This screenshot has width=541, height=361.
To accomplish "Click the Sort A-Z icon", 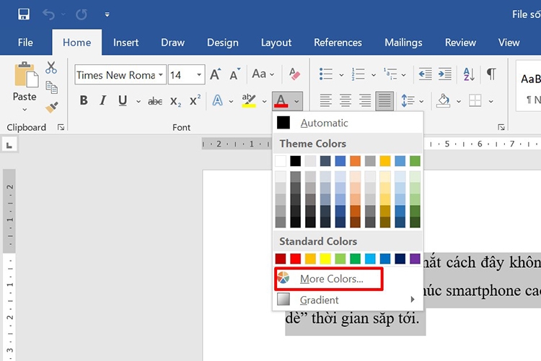I will point(469,74).
